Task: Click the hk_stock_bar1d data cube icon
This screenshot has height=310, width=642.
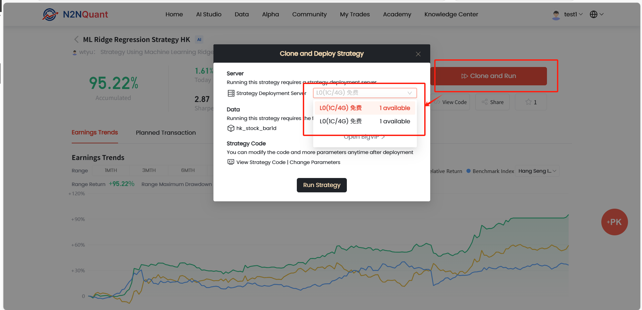Action: (231, 128)
